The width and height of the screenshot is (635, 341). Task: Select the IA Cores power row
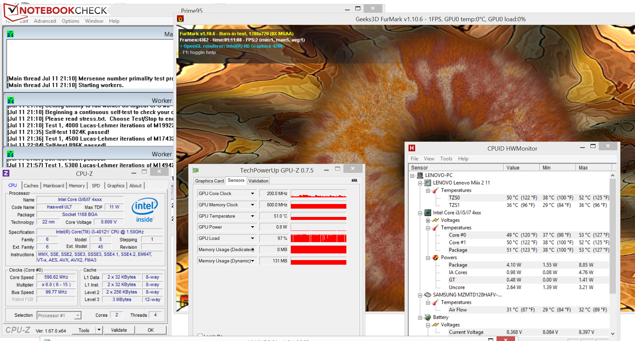[x=529, y=272]
